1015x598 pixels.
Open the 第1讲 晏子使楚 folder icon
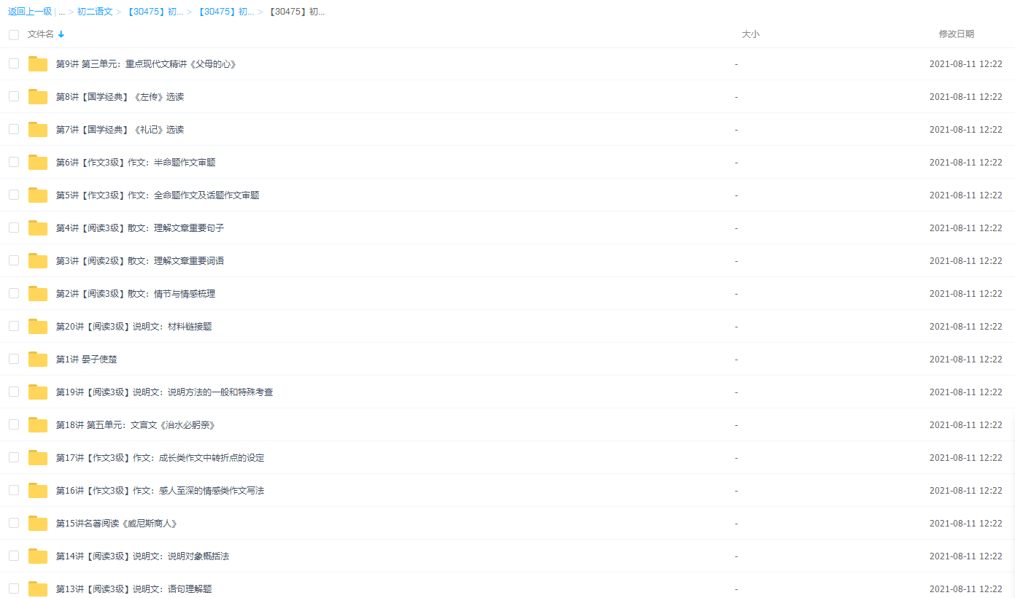coord(37,359)
